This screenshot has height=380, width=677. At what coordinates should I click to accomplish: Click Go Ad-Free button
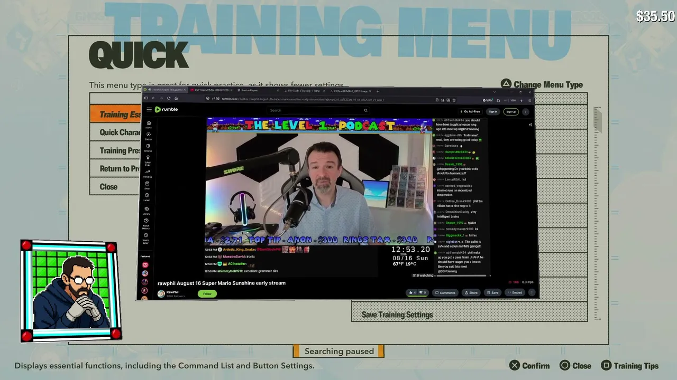470,111
